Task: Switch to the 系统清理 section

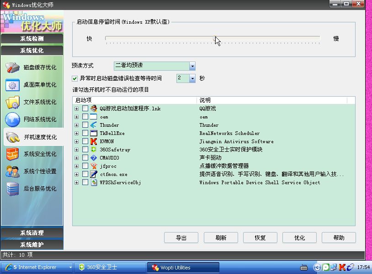Action: pyautogui.click(x=32, y=233)
